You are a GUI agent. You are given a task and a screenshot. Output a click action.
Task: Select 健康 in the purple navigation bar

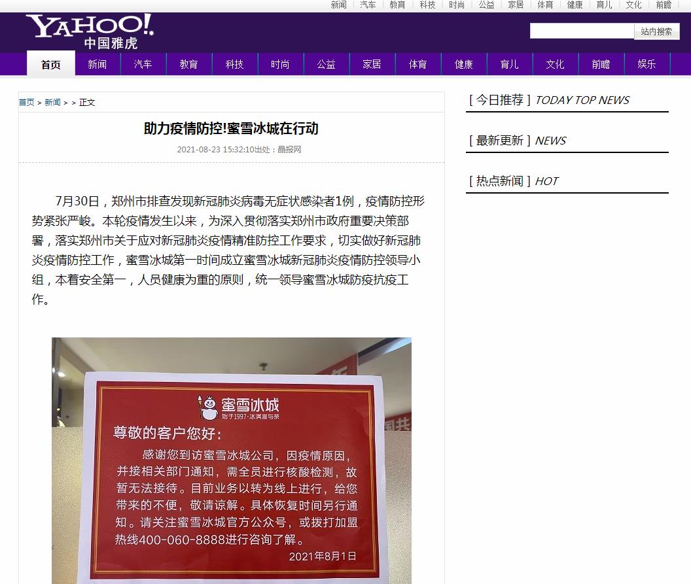(x=463, y=64)
